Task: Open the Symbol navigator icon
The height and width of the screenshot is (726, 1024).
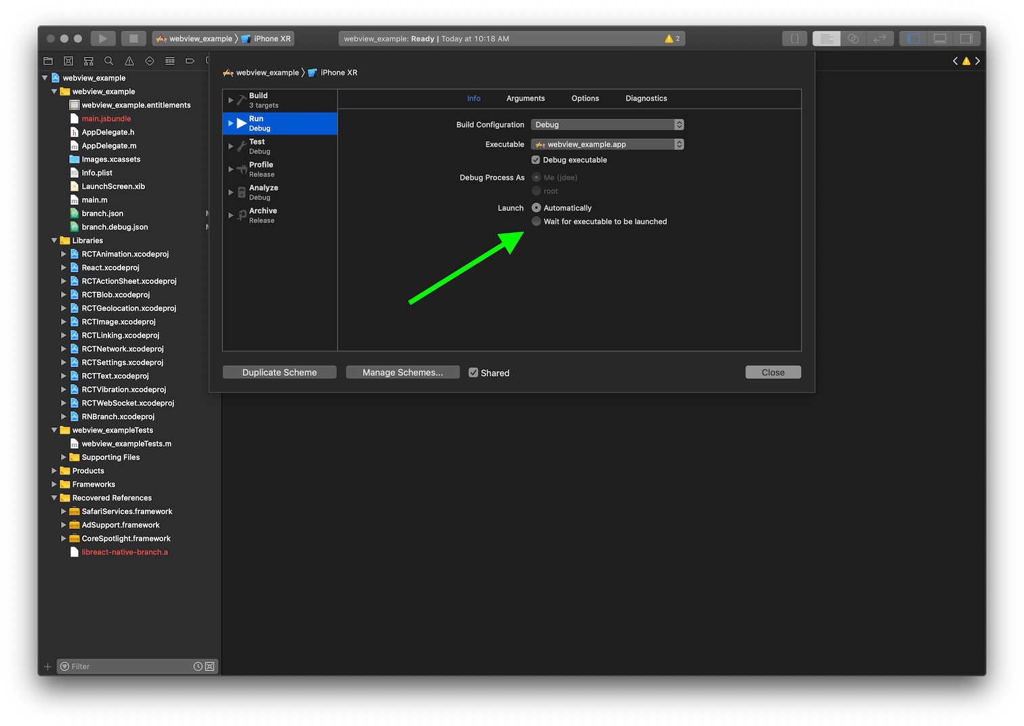Action: [x=89, y=61]
